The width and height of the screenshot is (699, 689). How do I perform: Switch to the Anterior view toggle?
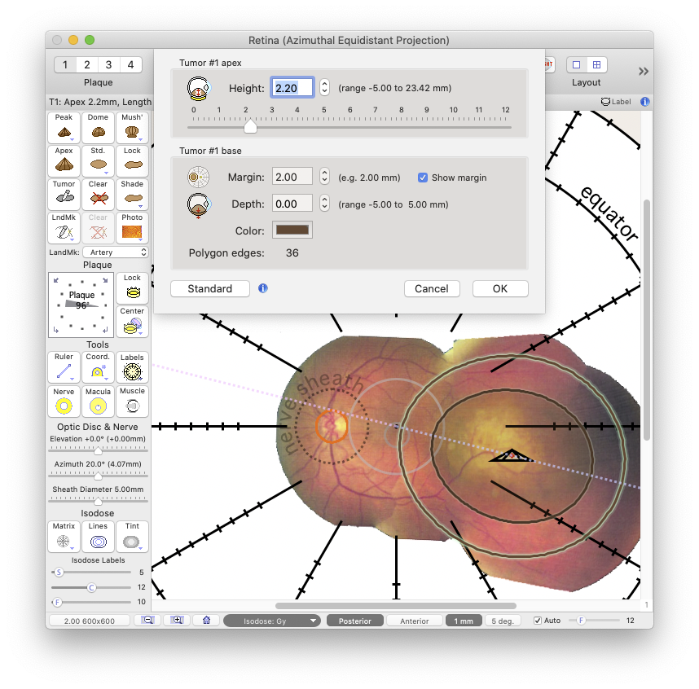(x=414, y=621)
